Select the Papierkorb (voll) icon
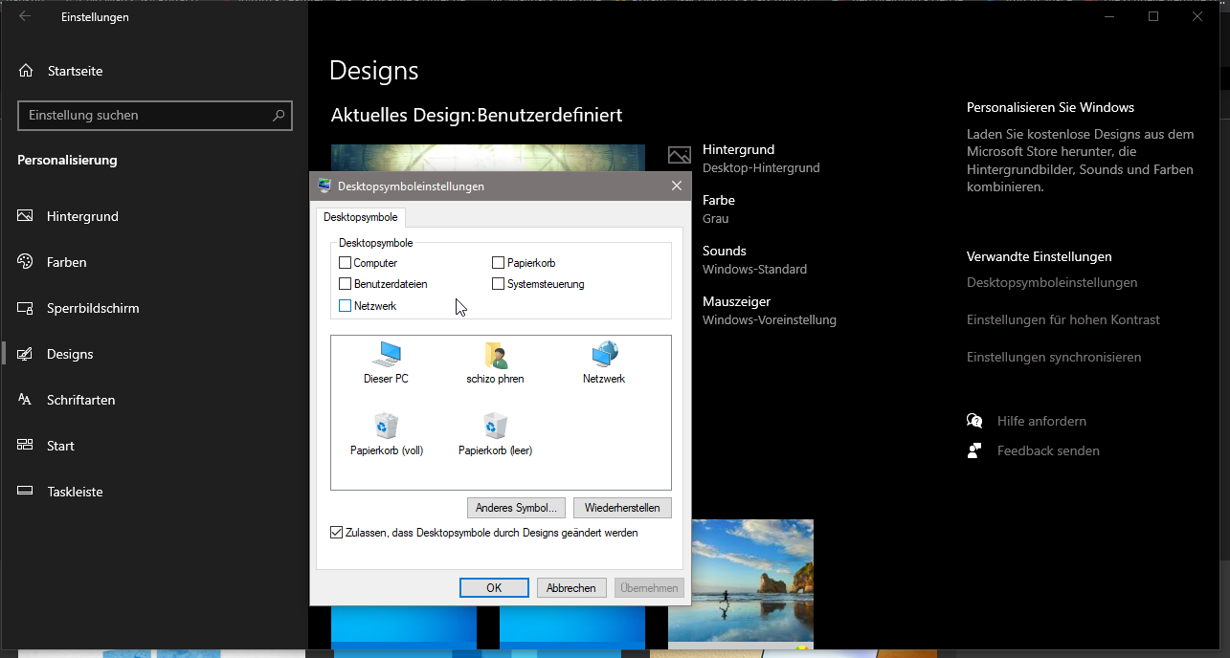The width and height of the screenshot is (1230, 658). [387, 434]
